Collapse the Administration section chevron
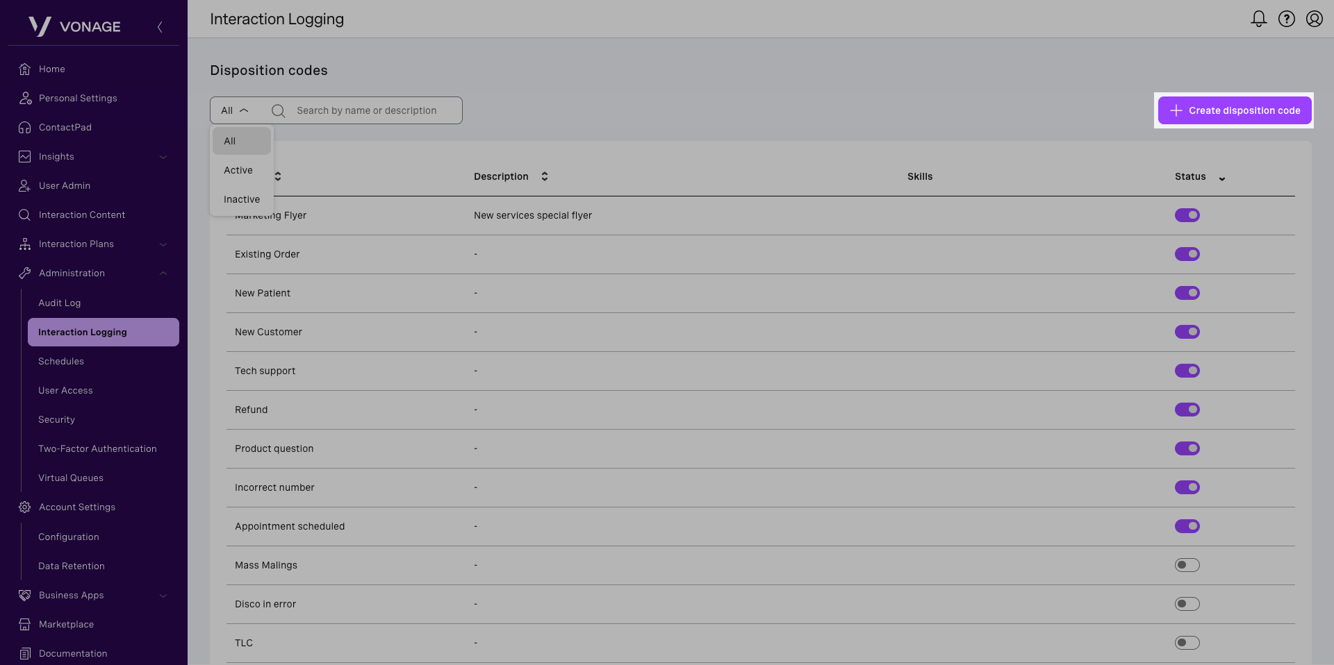This screenshot has height=665, width=1334. [x=163, y=273]
